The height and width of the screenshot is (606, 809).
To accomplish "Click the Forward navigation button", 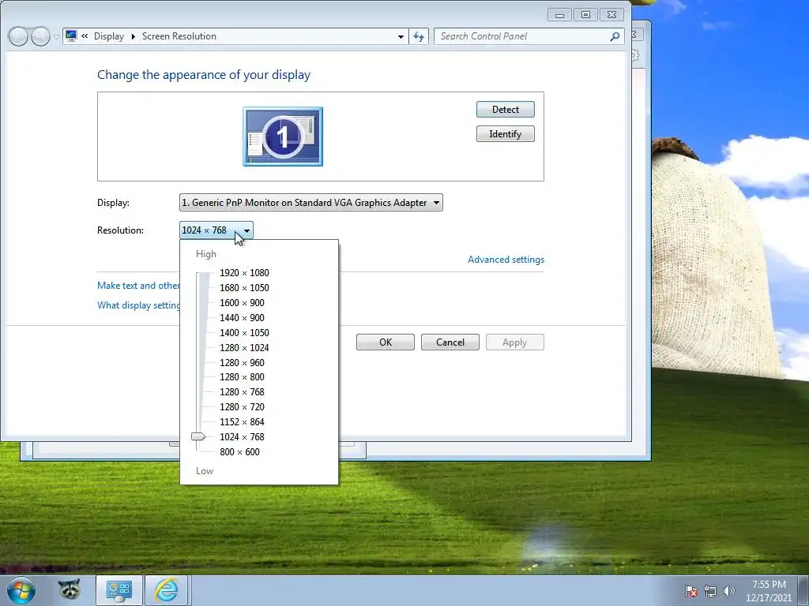I will (x=40, y=36).
